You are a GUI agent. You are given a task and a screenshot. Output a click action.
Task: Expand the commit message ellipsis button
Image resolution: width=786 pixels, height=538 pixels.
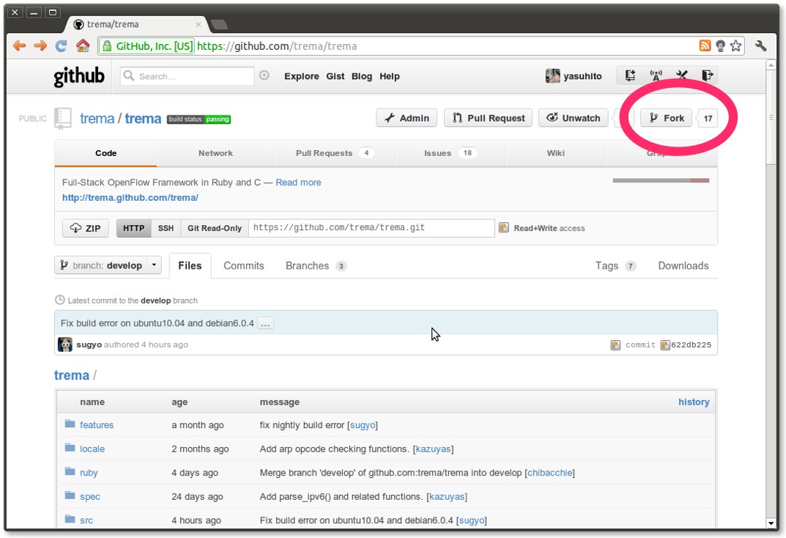265,323
